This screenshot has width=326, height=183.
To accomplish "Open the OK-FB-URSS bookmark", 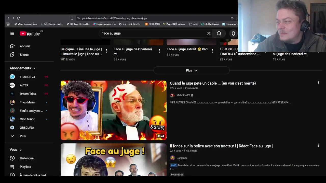I will tap(153, 24).
